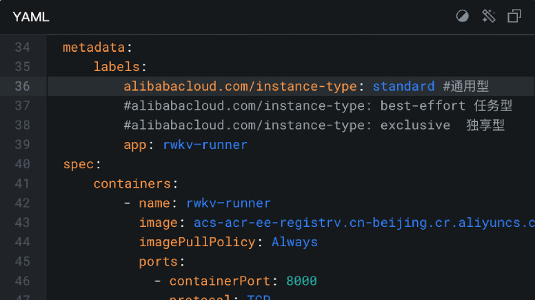
Task: Toggle the dark/light theme icon
Action: (x=463, y=16)
